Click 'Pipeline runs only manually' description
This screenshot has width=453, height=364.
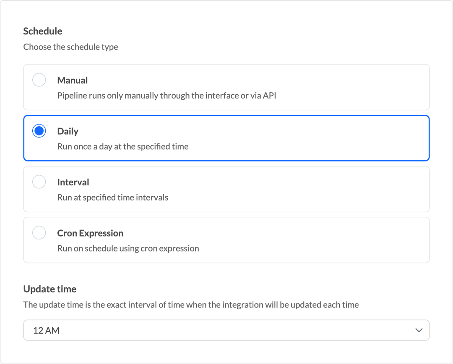click(167, 96)
